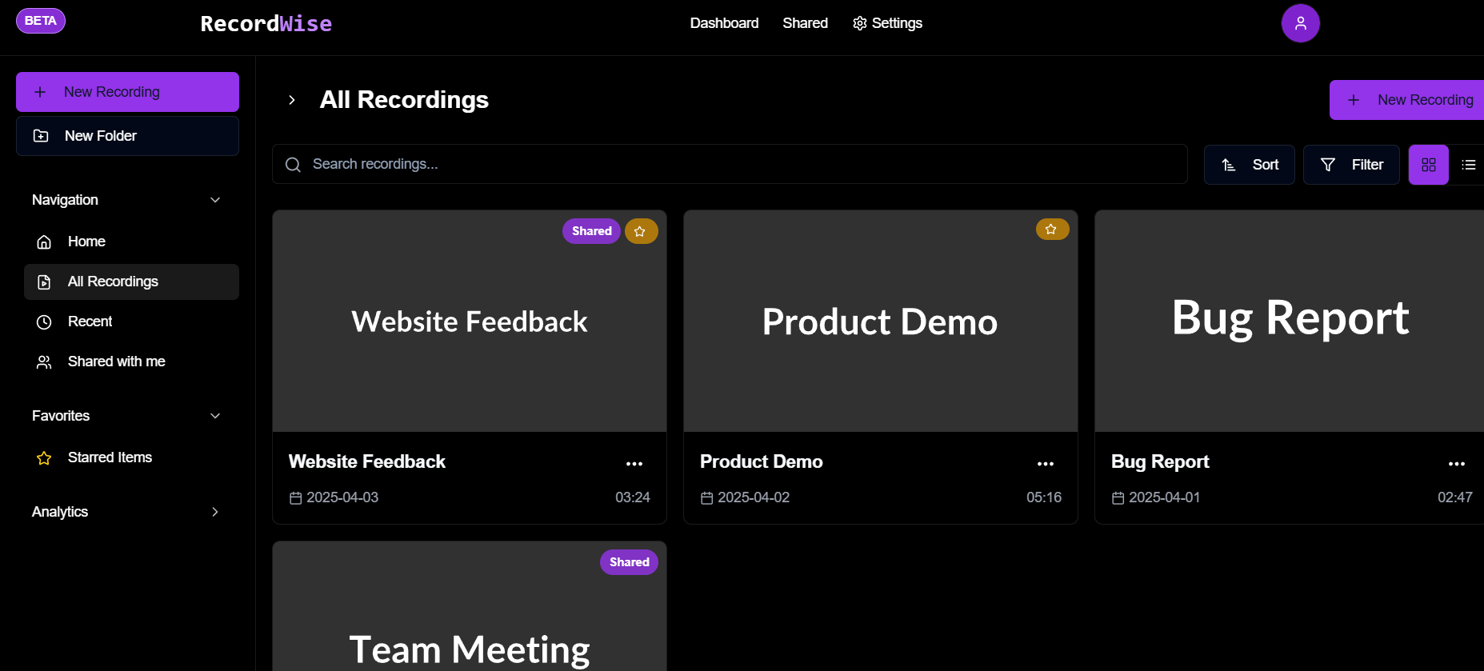Click the Shared badge on Team Meeting
The width and height of the screenshot is (1484, 671).
click(x=629, y=562)
